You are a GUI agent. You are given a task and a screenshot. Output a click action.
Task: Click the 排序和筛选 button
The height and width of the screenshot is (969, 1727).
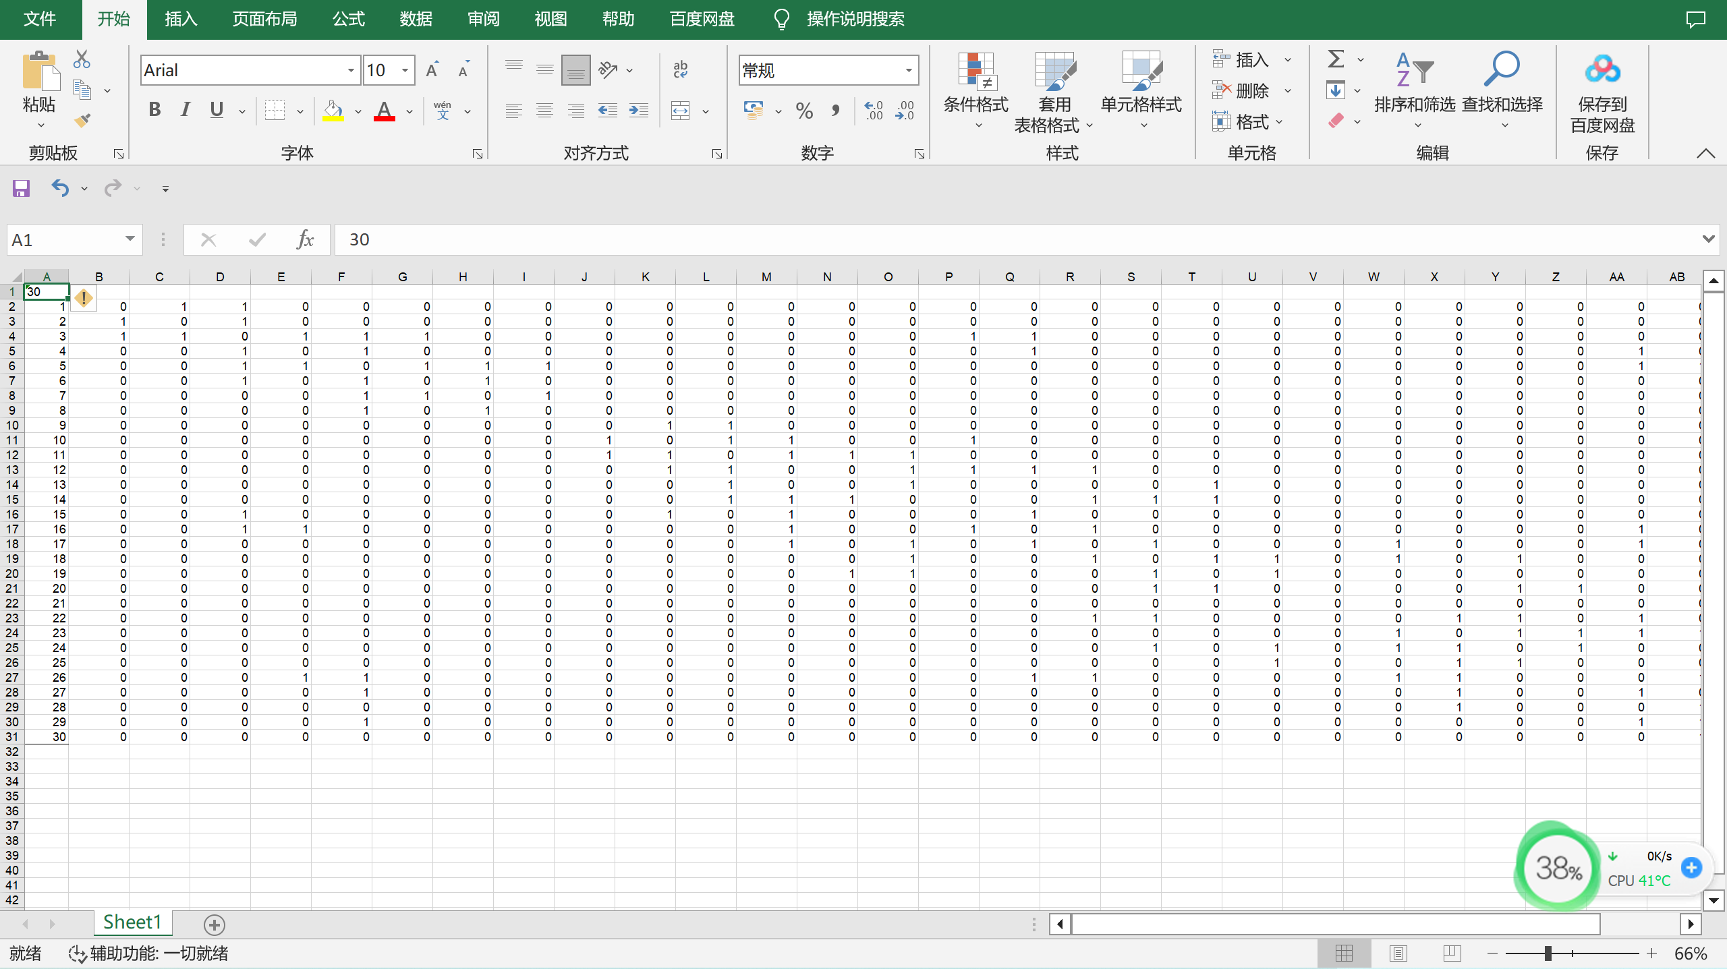(1415, 88)
